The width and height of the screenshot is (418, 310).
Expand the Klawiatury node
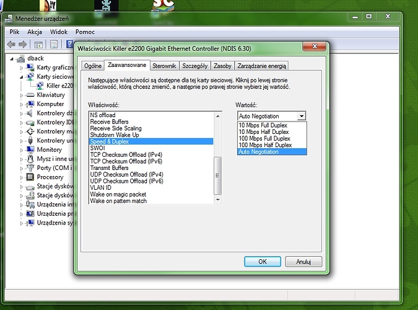click(22, 95)
